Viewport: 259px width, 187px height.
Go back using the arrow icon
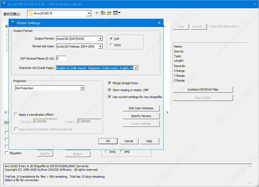tap(97, 13)
